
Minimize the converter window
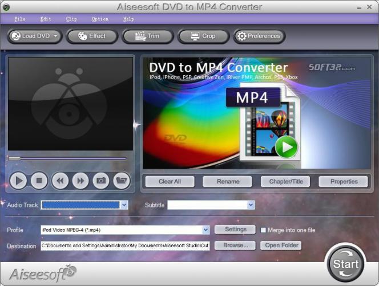(x=359, y=8)
